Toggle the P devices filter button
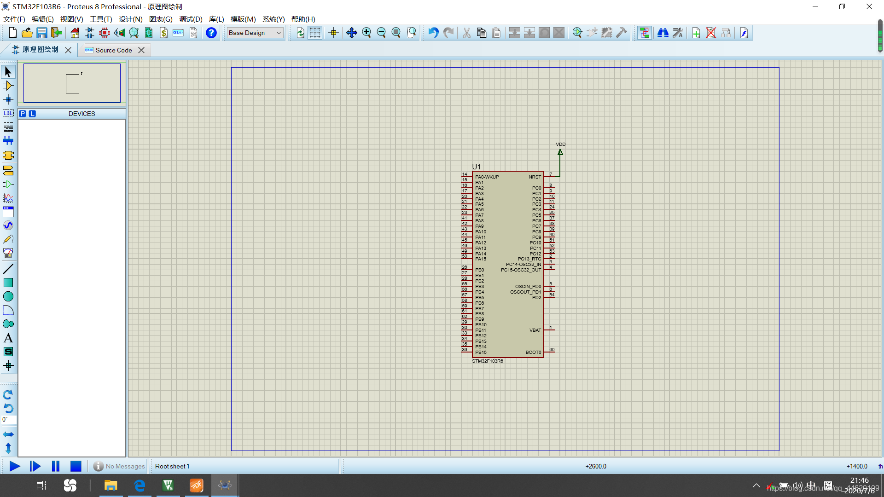Screen dimensions: 884x497 click(x=23, y=114)
